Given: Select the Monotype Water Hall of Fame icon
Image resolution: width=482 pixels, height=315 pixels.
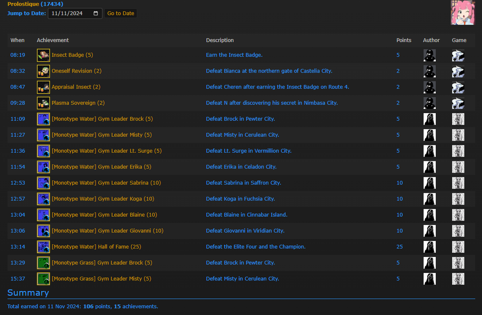Looking at the screenshot, I should [43, 247].
